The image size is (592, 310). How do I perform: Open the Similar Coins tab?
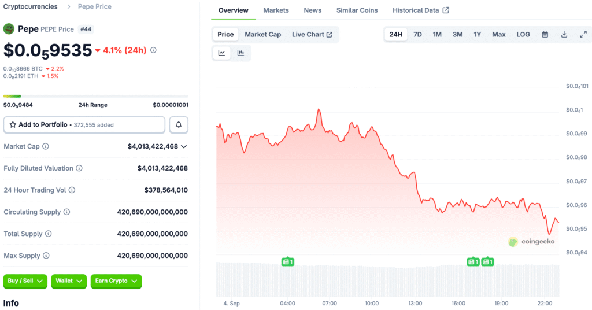(x=357, y=10)
